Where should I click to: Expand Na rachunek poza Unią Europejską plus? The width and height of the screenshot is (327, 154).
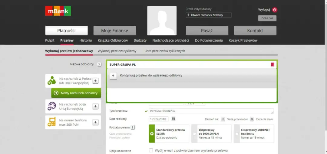pyautogui.click(x=95, y=106)
